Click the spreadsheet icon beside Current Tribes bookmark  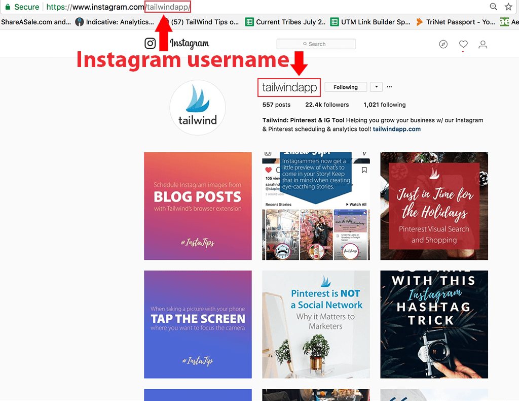[249, 22]
